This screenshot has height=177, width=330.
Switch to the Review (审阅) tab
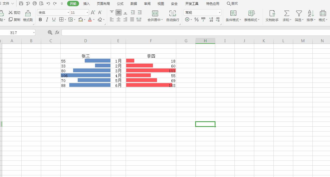point(147,4)
